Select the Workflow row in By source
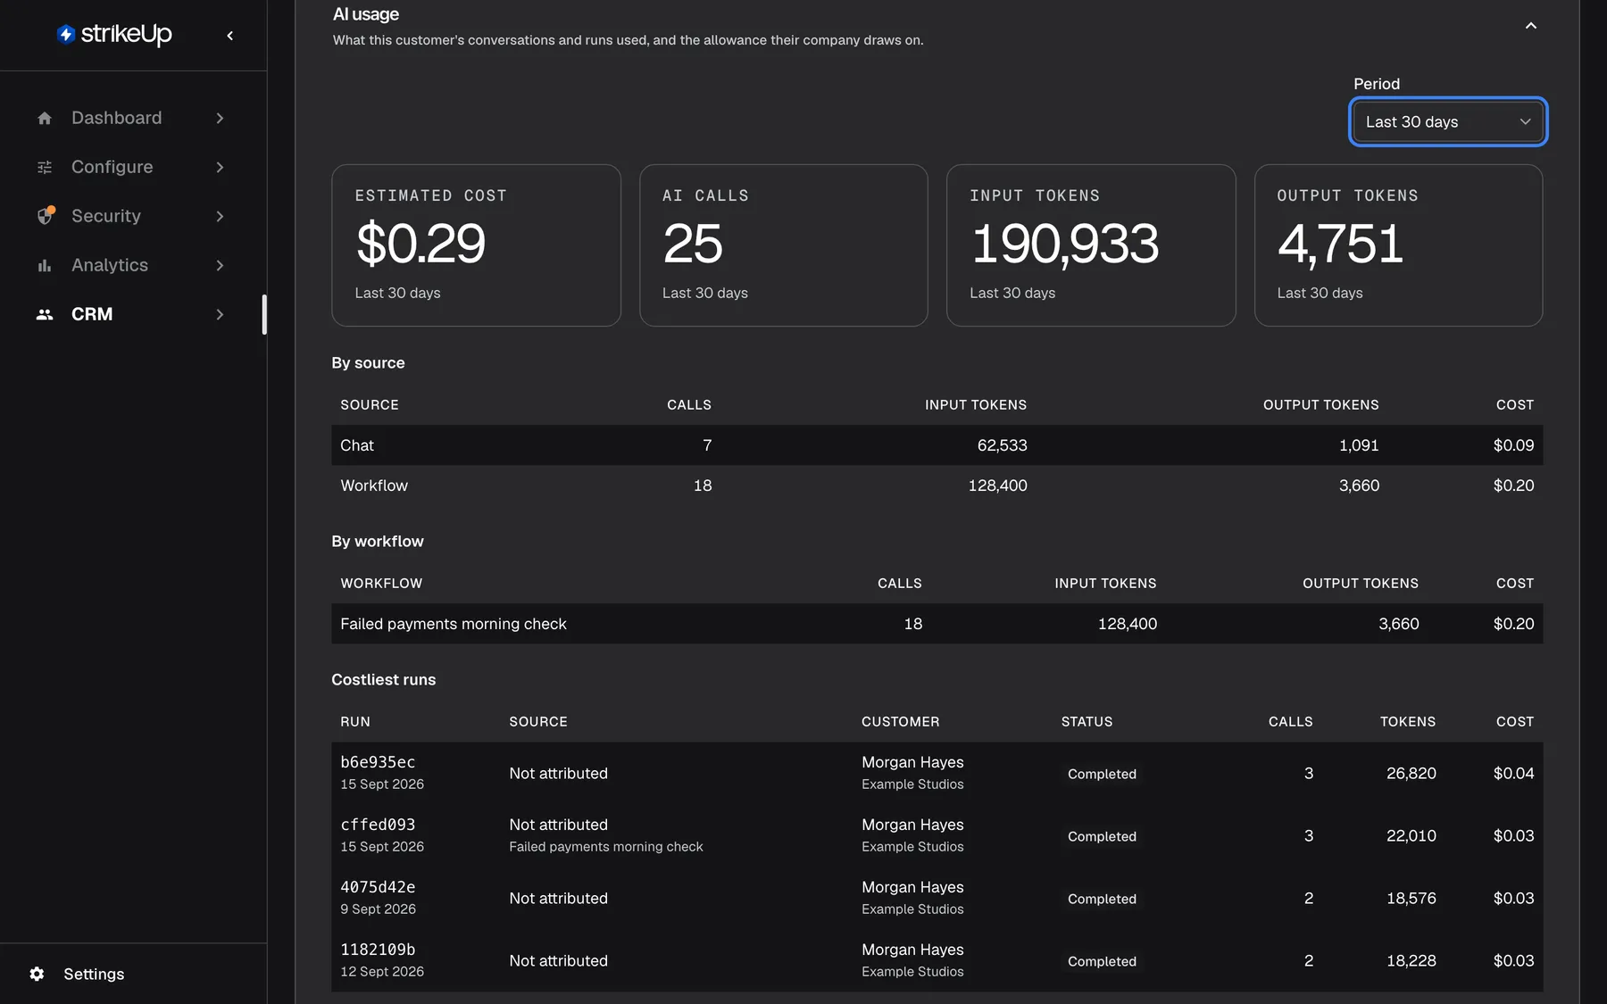The image size is (1607, 1004). (x=937, y=485)
